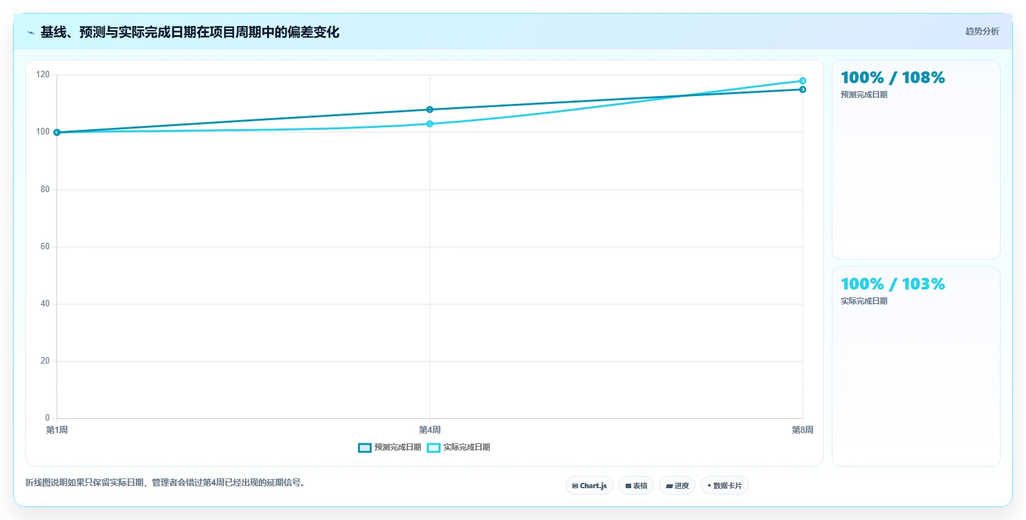This screenshot has width=1026, height=520.
Task: Click the lightning icon beside the chart title
Action: tap(31, 32)
